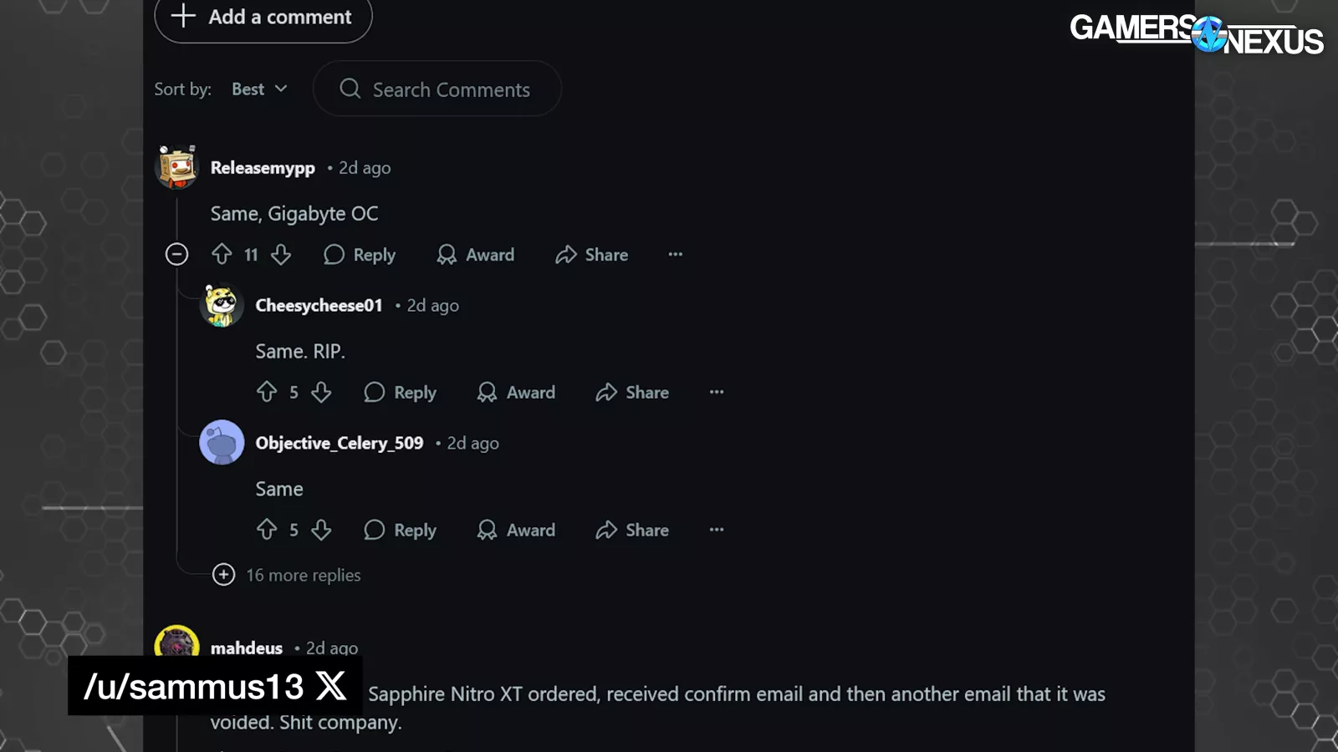Upvote Cheesycheese01's "Same. RIP." reply

[x=267, y=392]
